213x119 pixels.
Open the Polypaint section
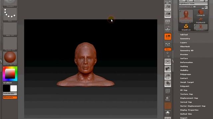(x=185, y=86)
